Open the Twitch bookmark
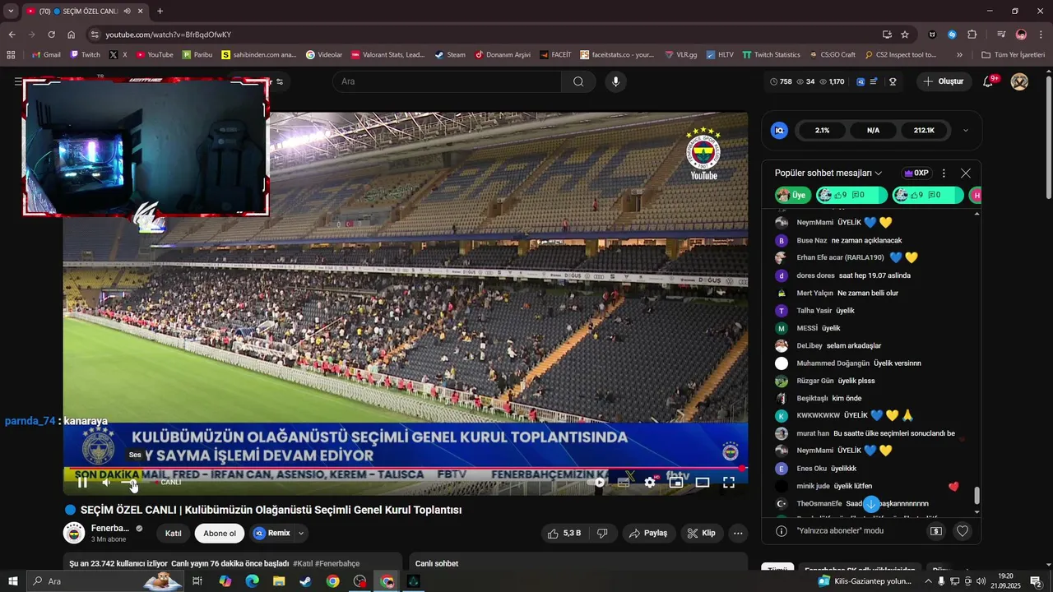This screenshot has width=1053, height=592. point(86,55)
